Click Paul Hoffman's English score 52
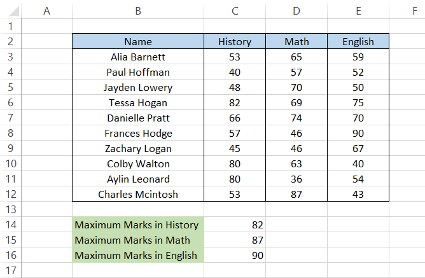 (358, 72)
